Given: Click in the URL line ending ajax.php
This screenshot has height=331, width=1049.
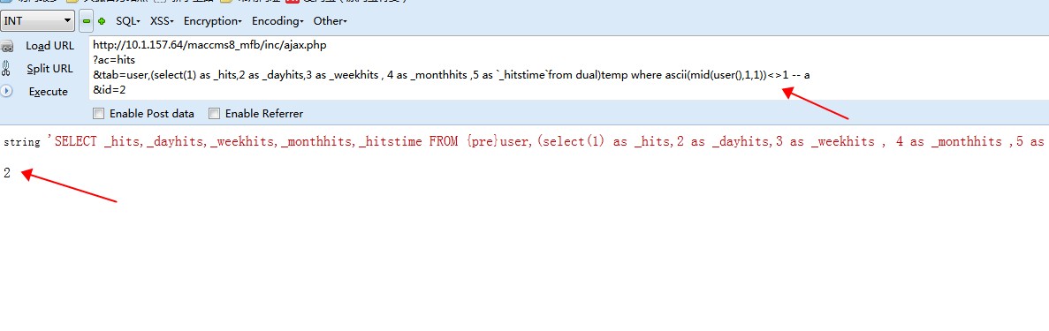Looking at the screenshot, I should [x=209, y=46].
